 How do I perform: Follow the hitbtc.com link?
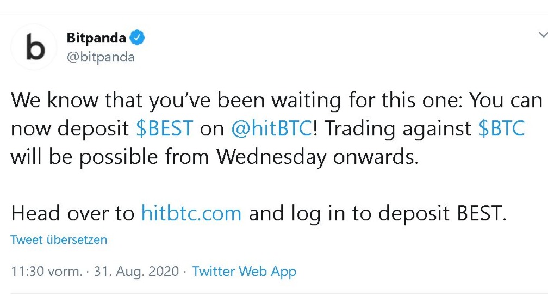click(x=191, y=213)
